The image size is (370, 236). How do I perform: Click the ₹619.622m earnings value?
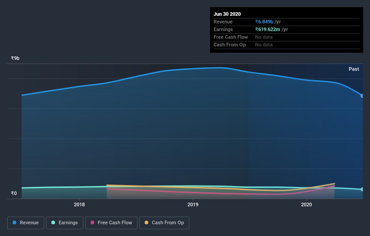(x=268, y=29)
